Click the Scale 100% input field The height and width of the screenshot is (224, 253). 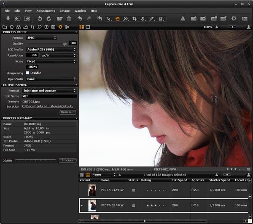32,67
